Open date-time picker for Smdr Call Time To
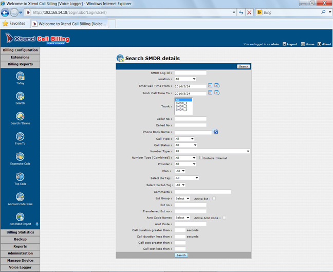This screenshot has height=272, width=333. click(x=217, y=93)
